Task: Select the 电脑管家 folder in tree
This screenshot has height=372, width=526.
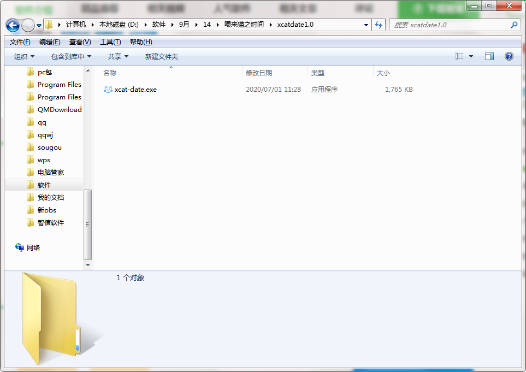Action: (x=51, y=173)
